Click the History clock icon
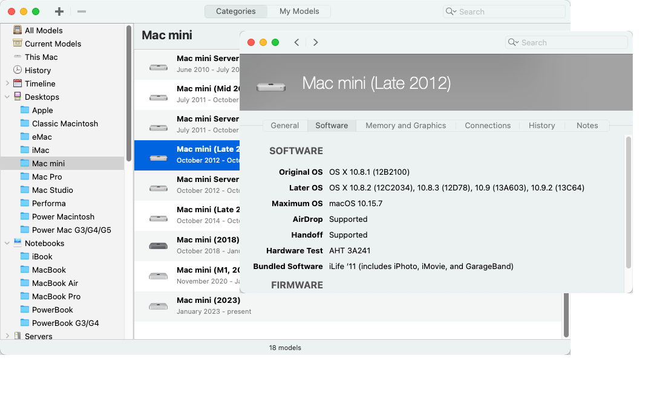Screen dimensions: 651x396 pyautogui.click(x=18, y=70)
